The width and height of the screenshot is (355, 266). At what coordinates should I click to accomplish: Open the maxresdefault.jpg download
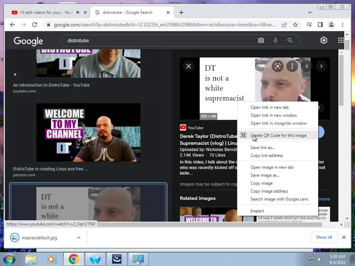pos(39,238)
